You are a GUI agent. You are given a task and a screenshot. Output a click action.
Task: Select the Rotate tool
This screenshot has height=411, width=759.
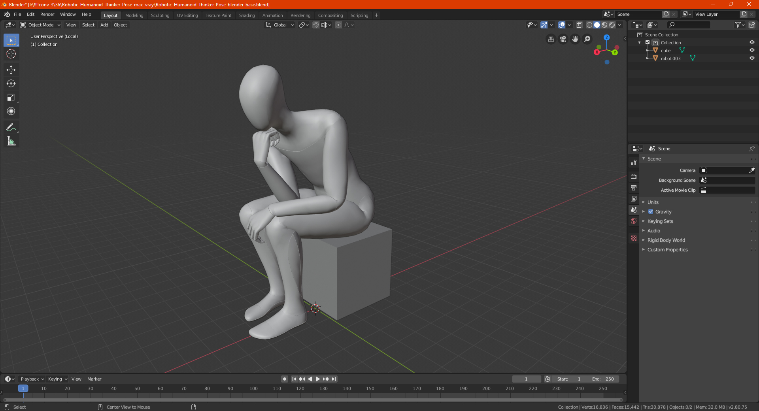point(11,83)
